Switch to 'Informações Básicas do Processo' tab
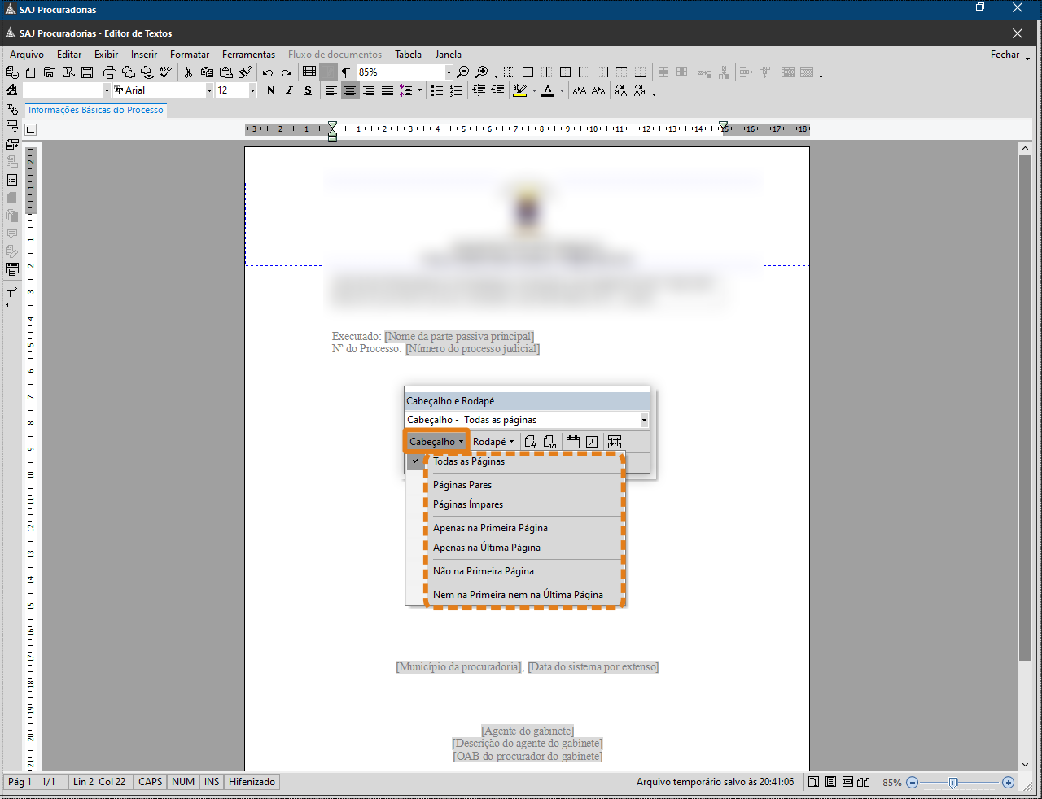 pos(96,110)
